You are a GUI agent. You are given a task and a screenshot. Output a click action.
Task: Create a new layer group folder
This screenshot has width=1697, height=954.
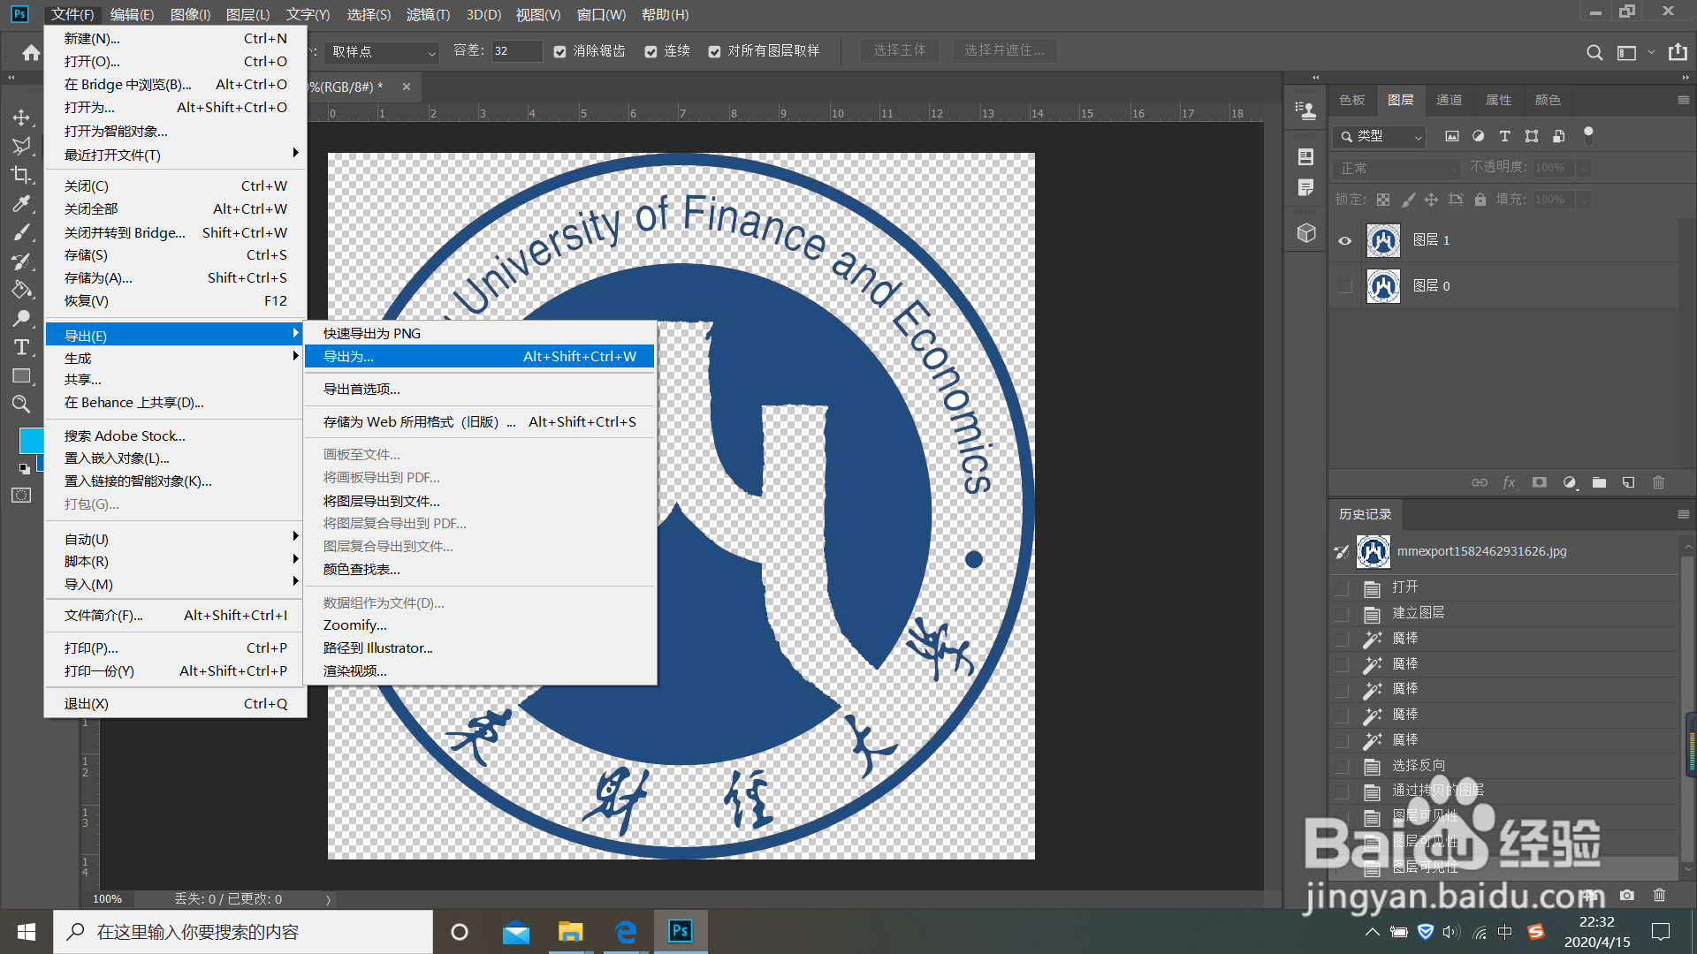1599,482
